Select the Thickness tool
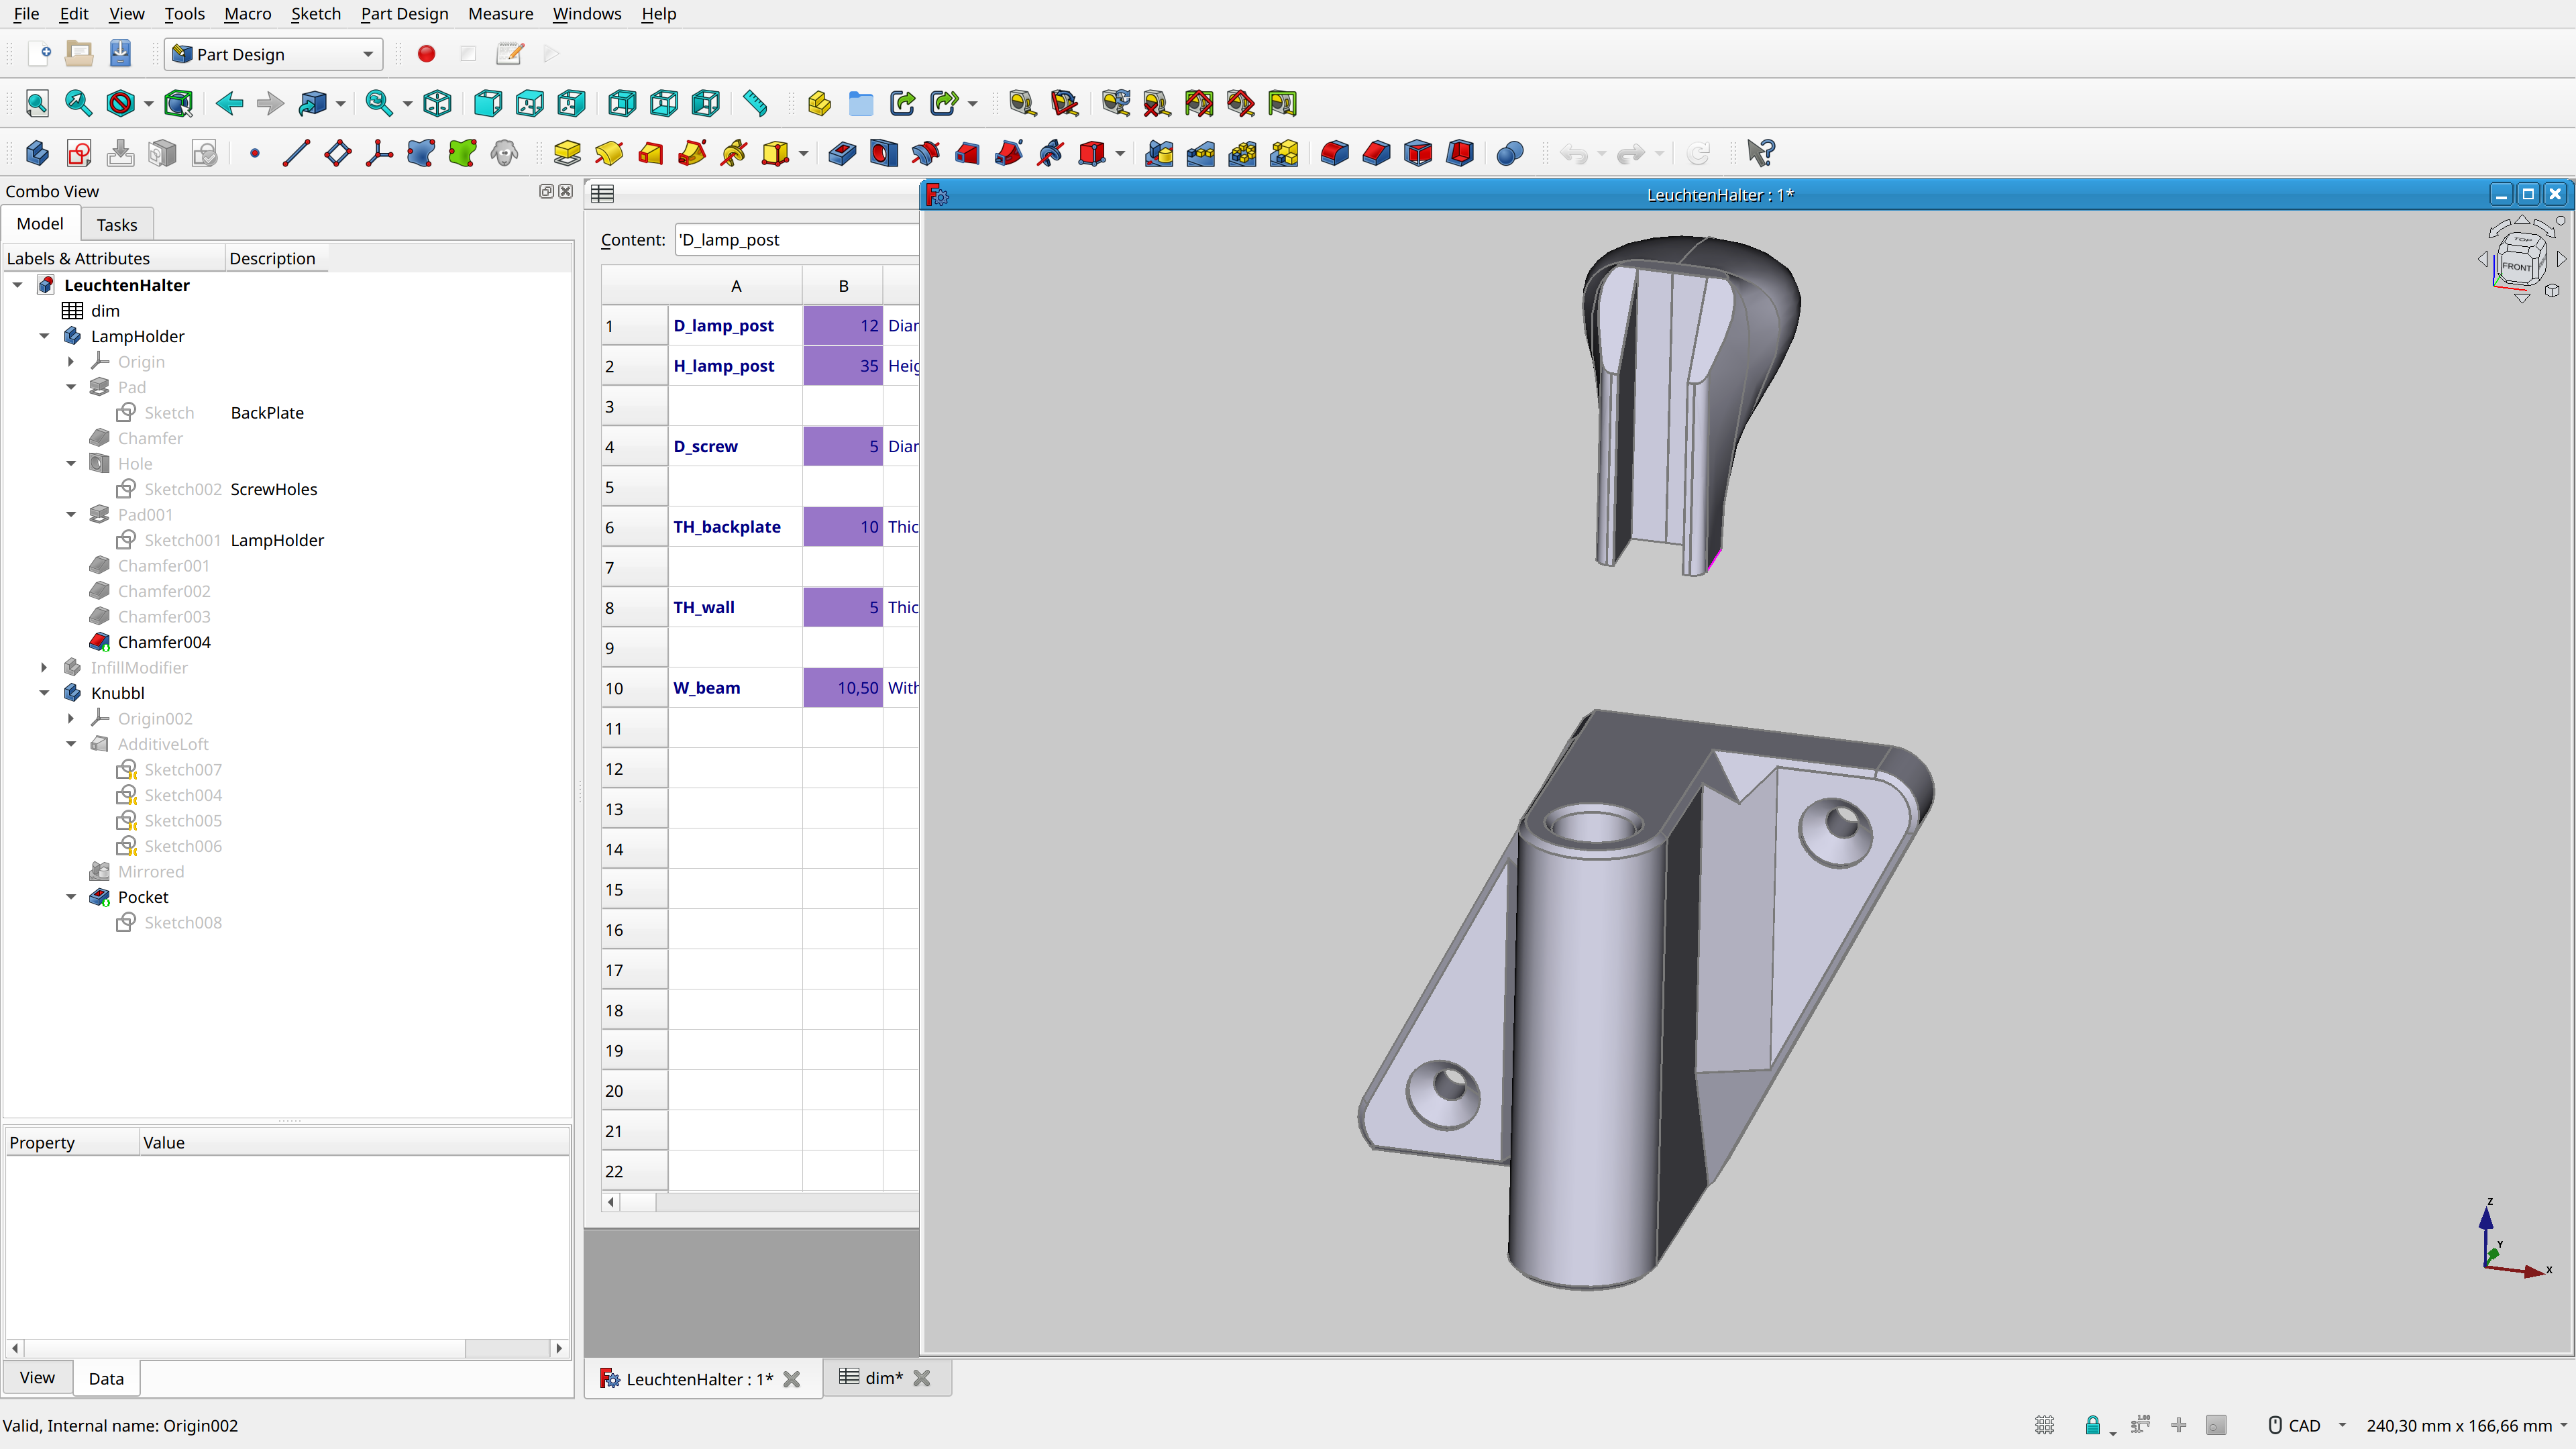Image resolution: width=2576 pixels, height=1449 pixels. (x=1460, y=153)
